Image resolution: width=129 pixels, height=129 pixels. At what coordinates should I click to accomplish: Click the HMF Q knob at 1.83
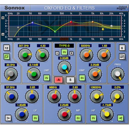point(104,55)
